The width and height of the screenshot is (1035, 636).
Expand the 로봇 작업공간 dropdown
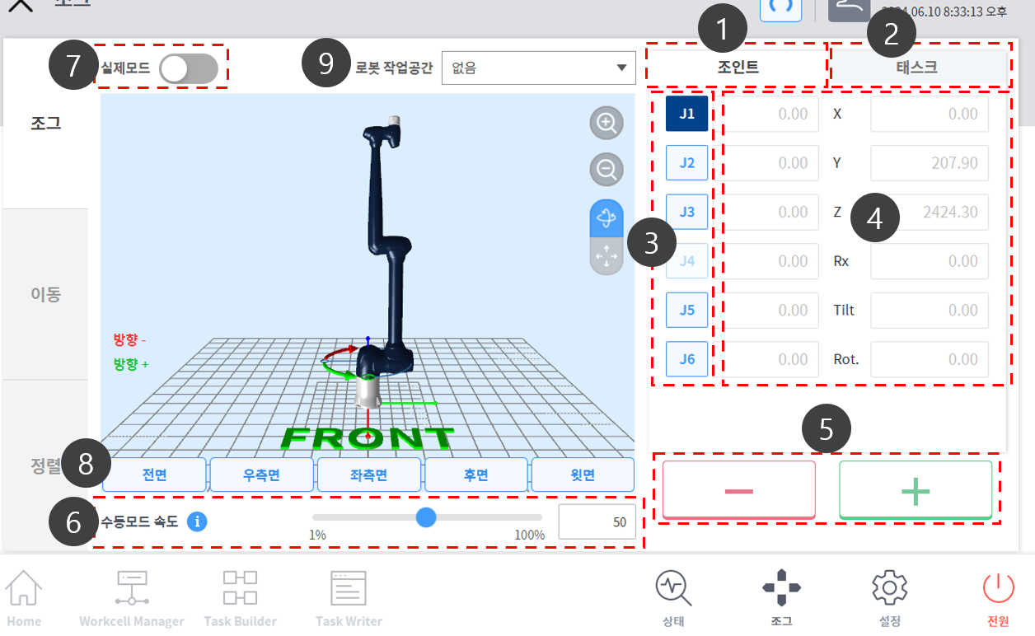point(539,68)
